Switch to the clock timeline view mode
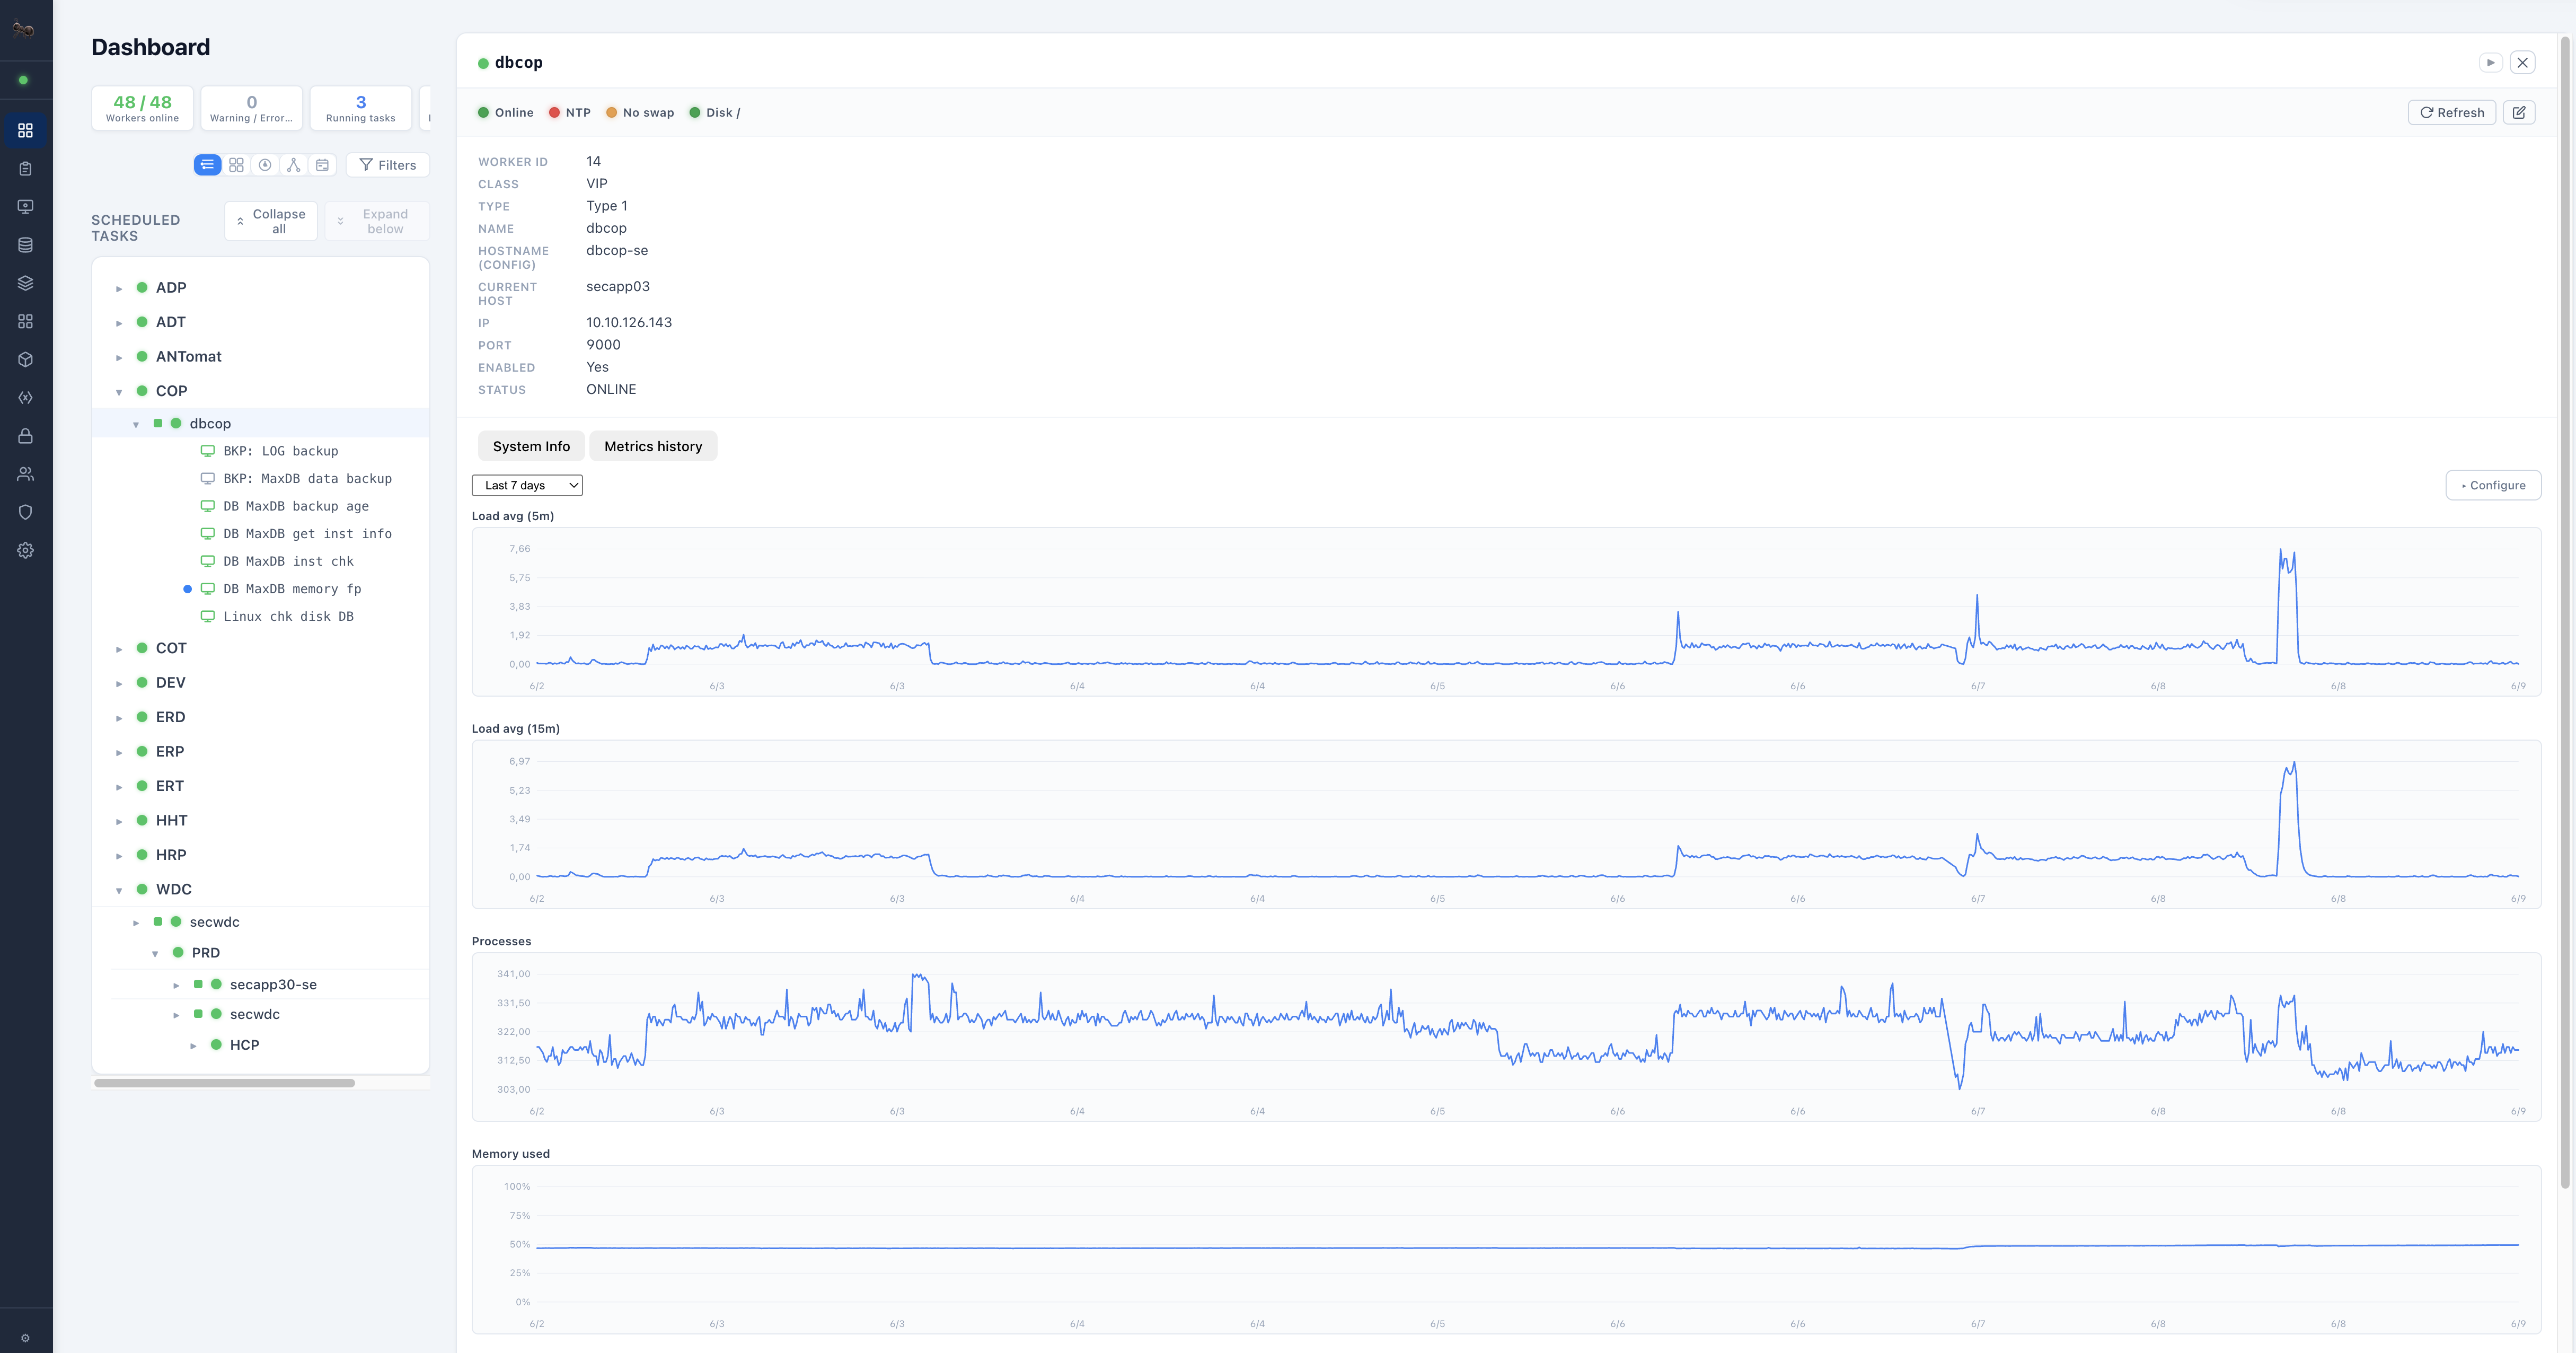Screen dimensions: 2576x1353 (x=265, y=165)
